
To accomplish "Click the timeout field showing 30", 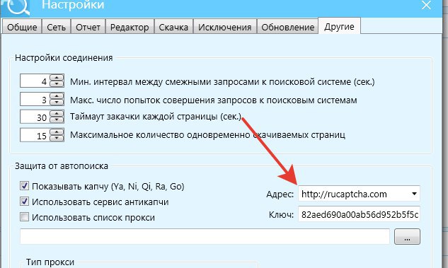I will (35, 117).
